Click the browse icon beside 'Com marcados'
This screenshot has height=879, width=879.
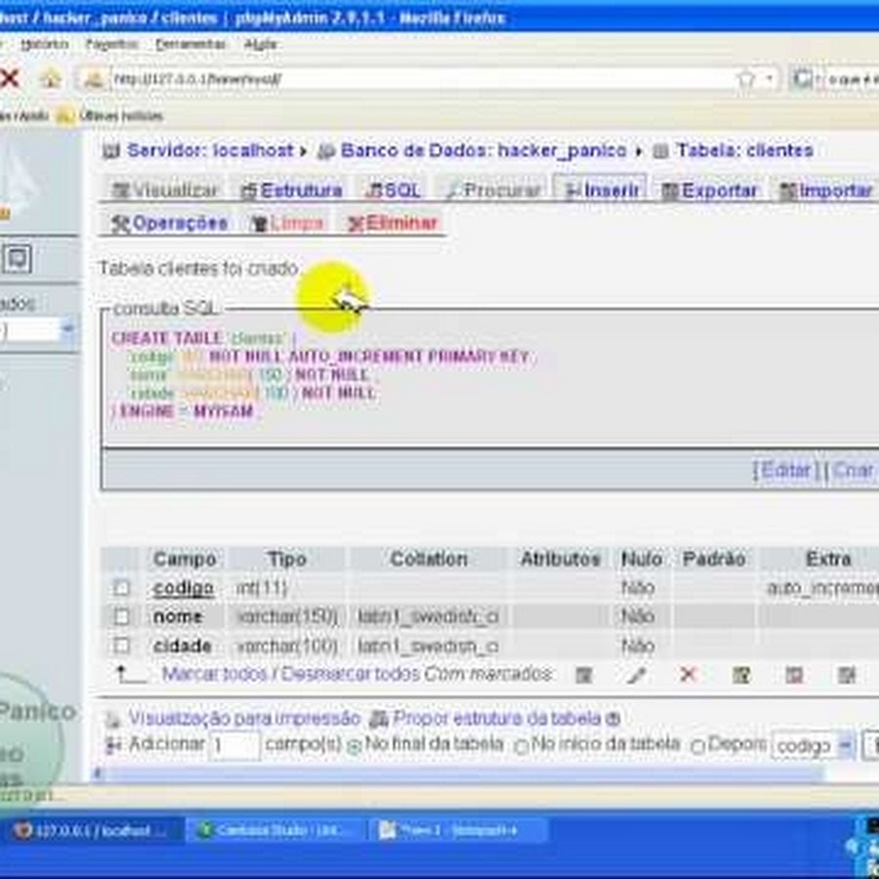pyautogui.click(x=584, y=675)
